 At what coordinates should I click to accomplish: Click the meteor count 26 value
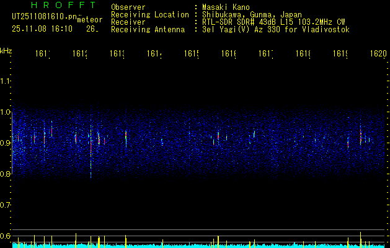pyautogui.click(x=92, y=29)
